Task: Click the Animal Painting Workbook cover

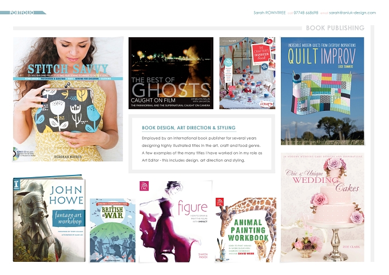Action: point(246,230)
